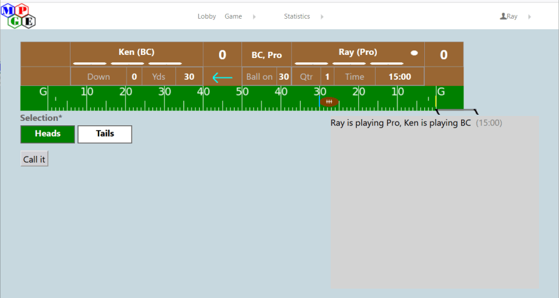Click the left G goal line label
The width and height of the screenshot is (559, 298).
click(x=43, y=92)
